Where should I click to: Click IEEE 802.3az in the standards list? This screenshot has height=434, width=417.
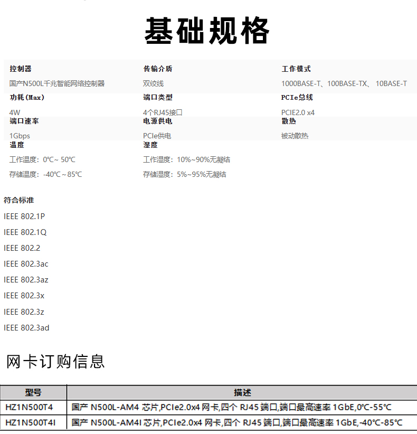click(x=26, y=280)
